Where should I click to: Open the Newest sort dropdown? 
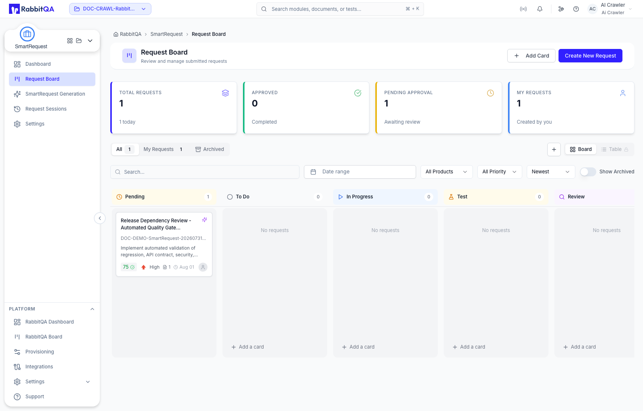(551, 172)
